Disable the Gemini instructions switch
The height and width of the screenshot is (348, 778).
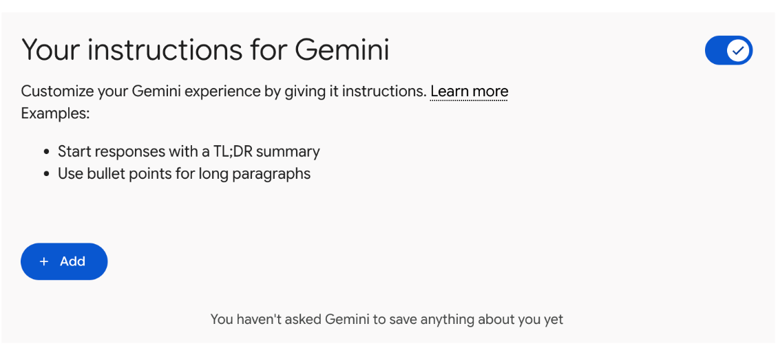point(728,51)
